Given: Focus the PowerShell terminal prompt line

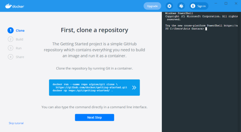Looking at the screenshot, I should tap(186, 29).
